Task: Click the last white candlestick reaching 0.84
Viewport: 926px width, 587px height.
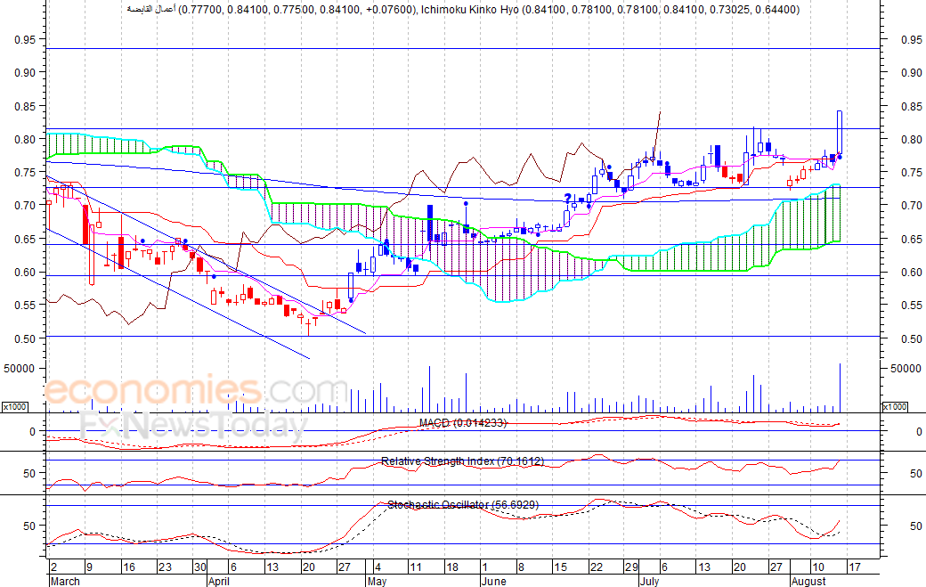Action: point(840,133)
